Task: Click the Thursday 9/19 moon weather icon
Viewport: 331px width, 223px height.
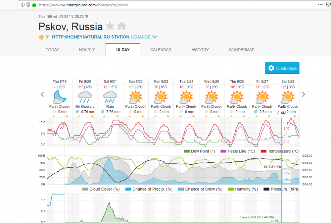Action: coord(60,97)
